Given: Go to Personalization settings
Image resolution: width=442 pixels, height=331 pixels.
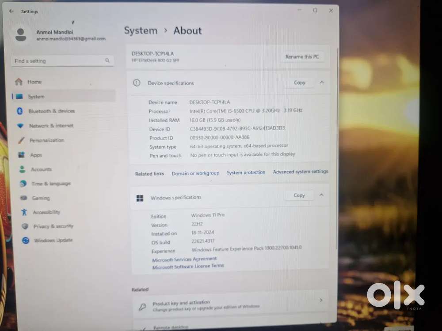Looking at the screenshot, I should pos(46,140).
